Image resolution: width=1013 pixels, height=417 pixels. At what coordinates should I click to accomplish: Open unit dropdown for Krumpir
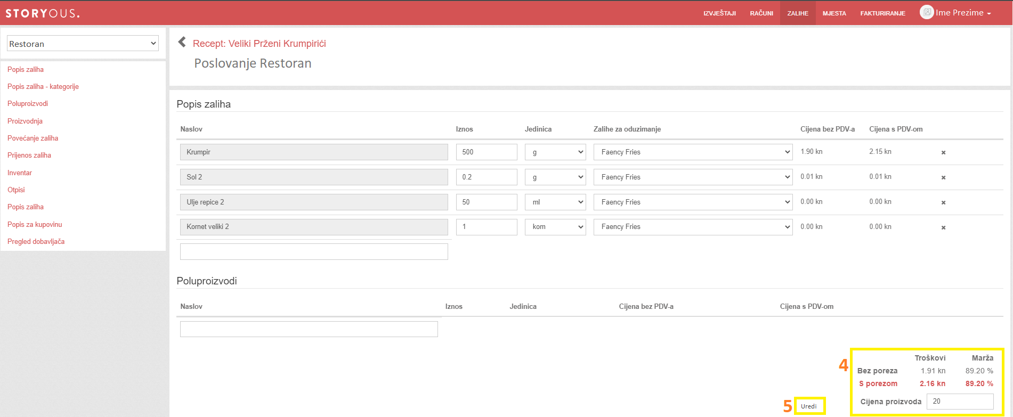click(x=555, y=152)
